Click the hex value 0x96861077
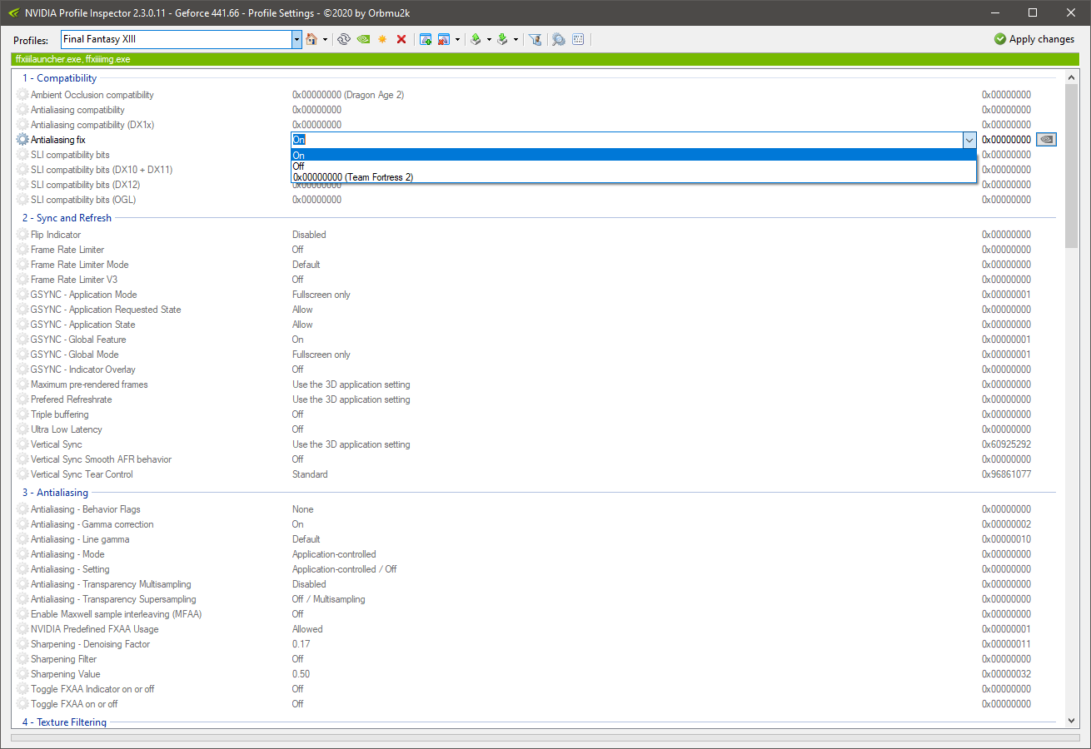 1006,474
